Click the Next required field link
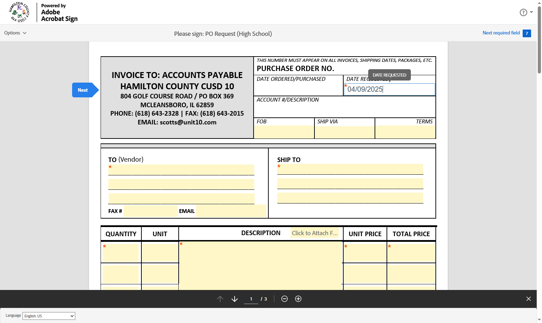 pyautogui.click(x=501, y=33)
